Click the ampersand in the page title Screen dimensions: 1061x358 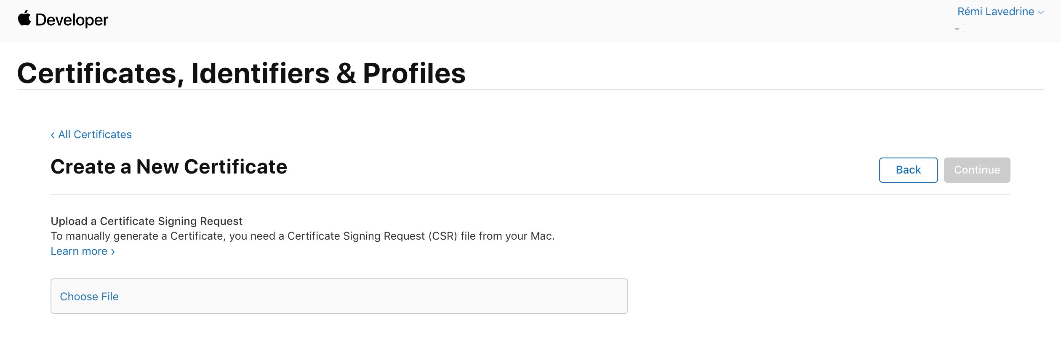(x=346, y=73)
